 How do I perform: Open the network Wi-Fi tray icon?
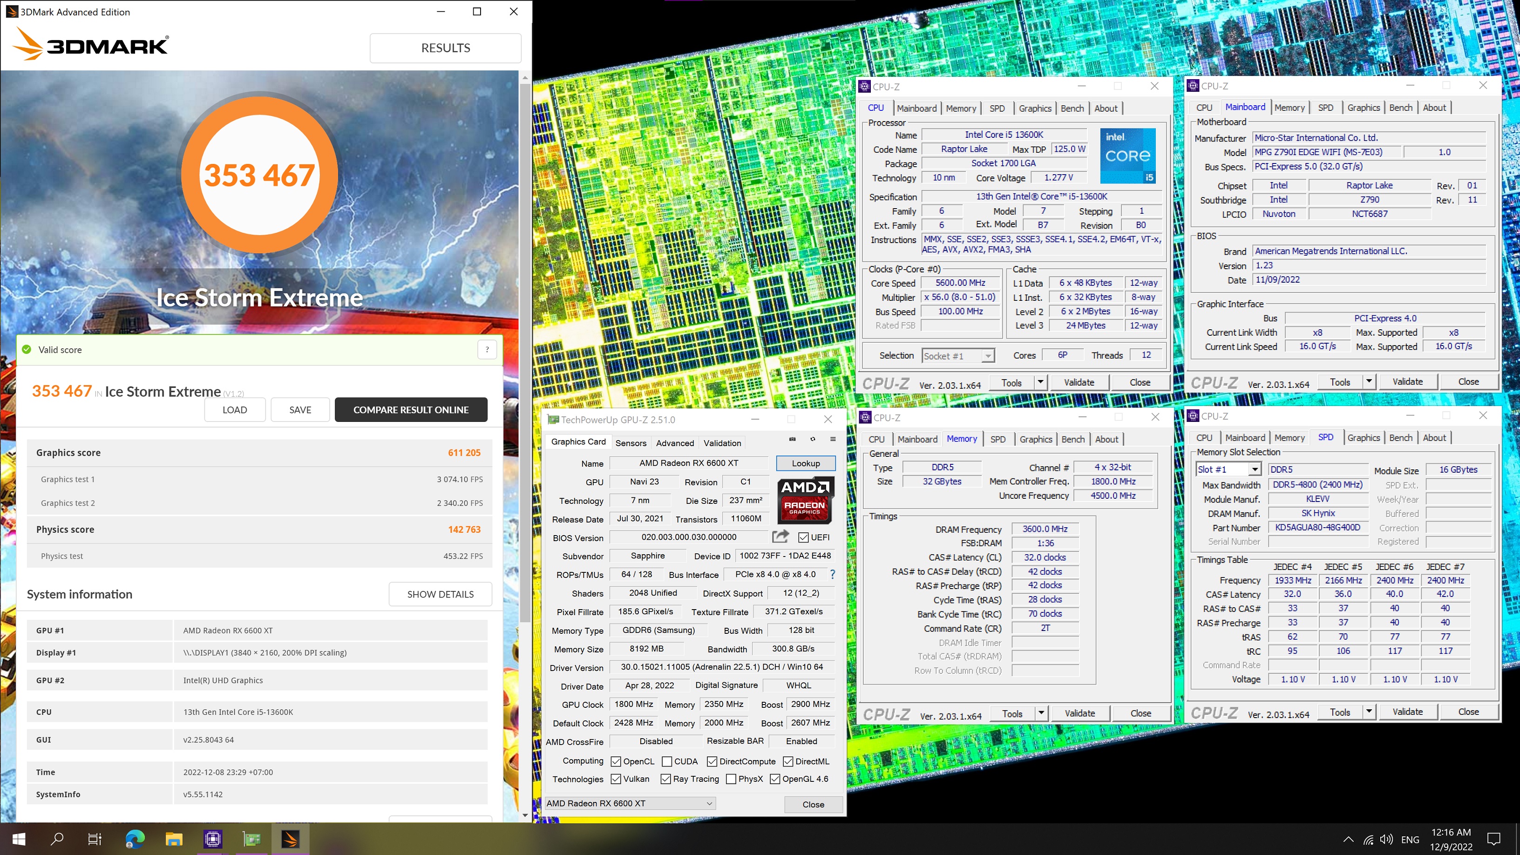1368,839
